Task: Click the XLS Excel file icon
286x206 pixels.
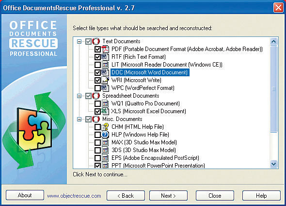Action: [105, 111]
